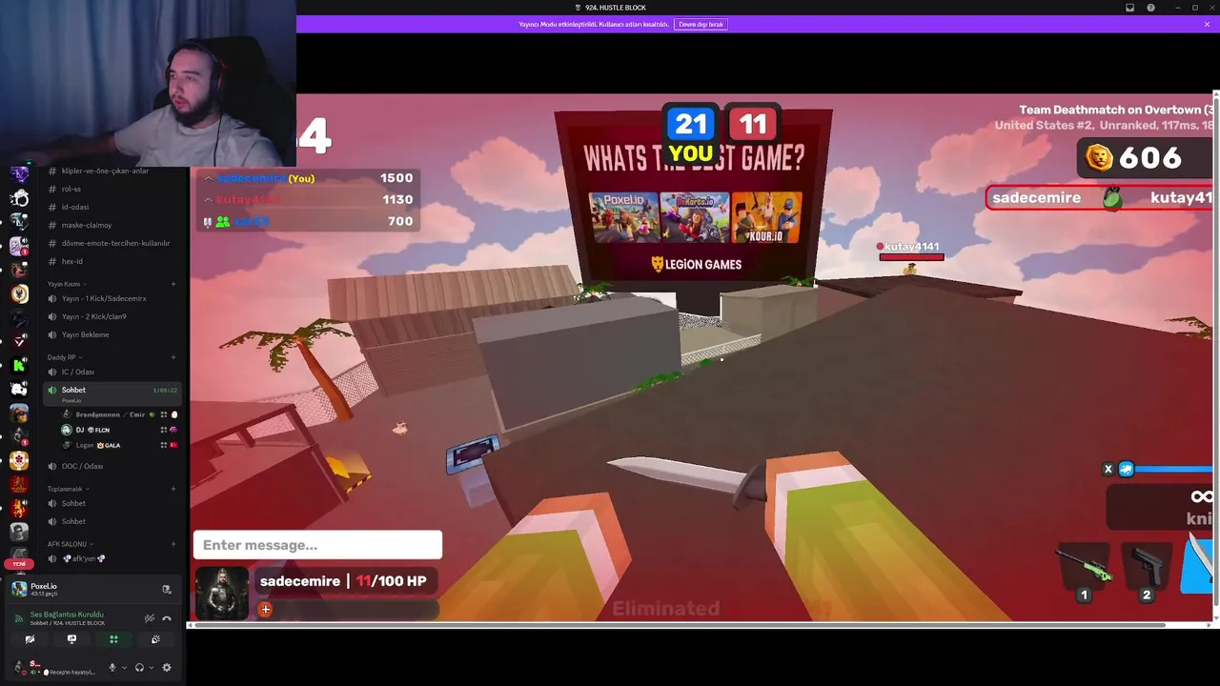Open Discord user settings gear
The height and width of the screenshot is (686, 1220).
tap(167, 668)
